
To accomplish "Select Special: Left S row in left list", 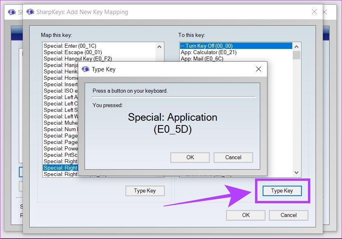I will click(61, 110).
